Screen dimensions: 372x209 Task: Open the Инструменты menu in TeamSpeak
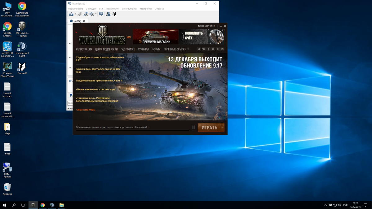coord(130,9)
